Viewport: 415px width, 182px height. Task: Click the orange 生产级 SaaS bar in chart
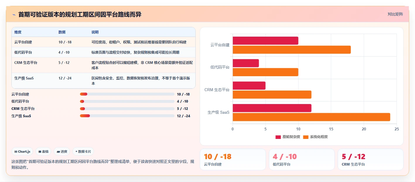311,117
